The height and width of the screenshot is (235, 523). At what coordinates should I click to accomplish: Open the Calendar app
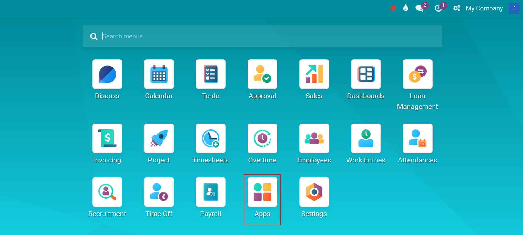point(159,74)
